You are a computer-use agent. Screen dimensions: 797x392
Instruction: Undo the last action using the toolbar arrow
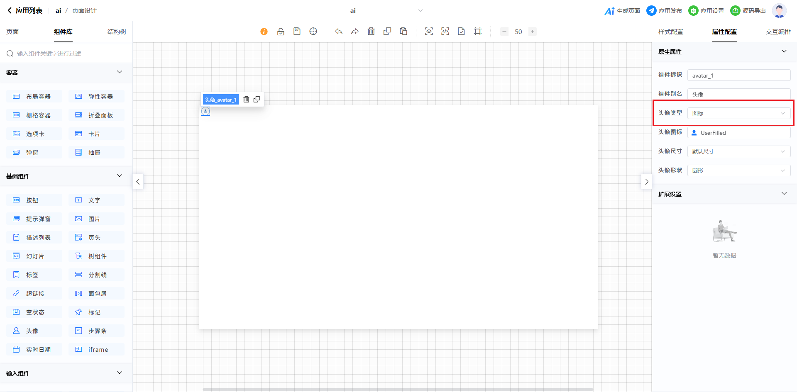[339, 32]
